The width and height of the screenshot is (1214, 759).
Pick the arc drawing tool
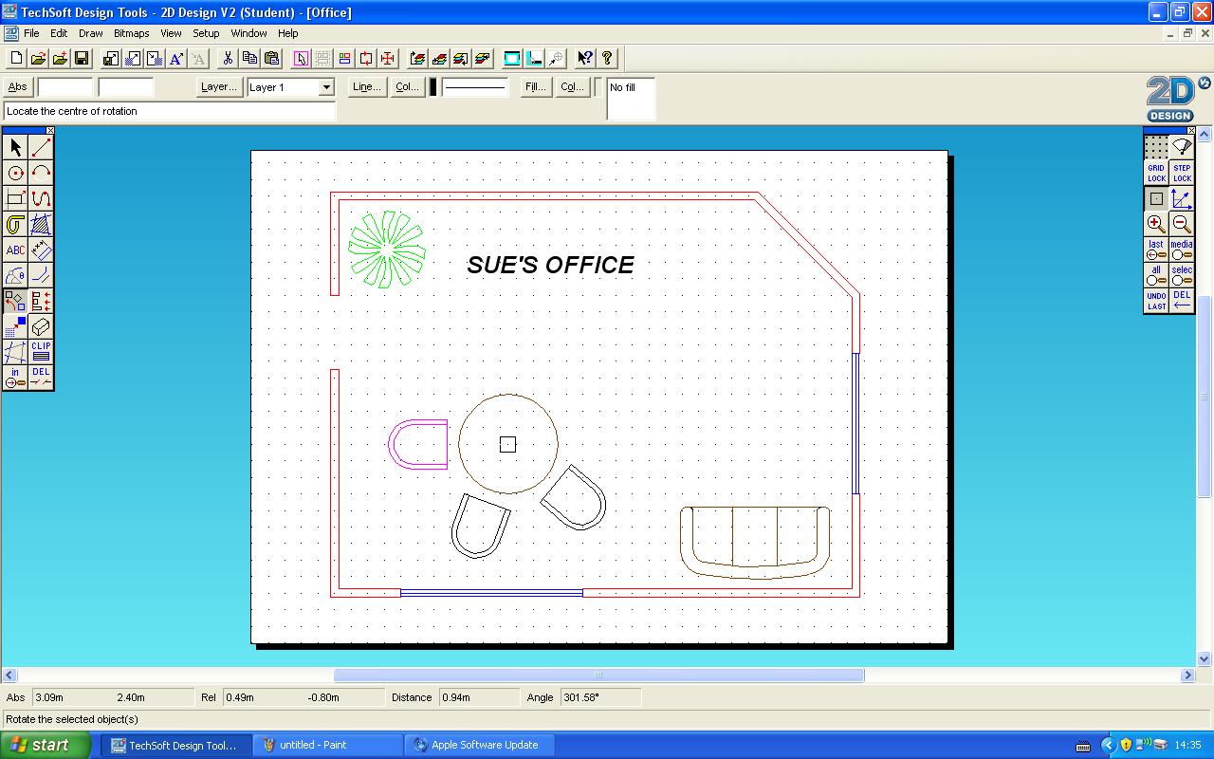(x=40, y=173)
